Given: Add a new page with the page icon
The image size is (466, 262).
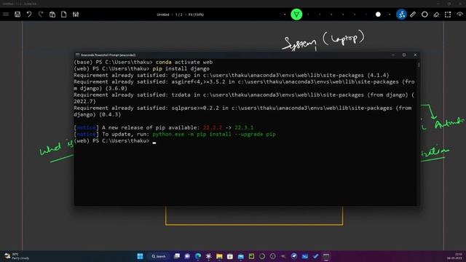Looking at the screenshot, I should point(64,15).
